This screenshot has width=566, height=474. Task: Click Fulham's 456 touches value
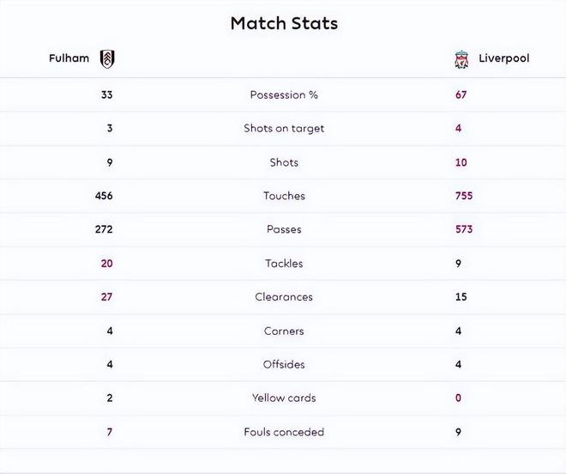coord(104,196)
